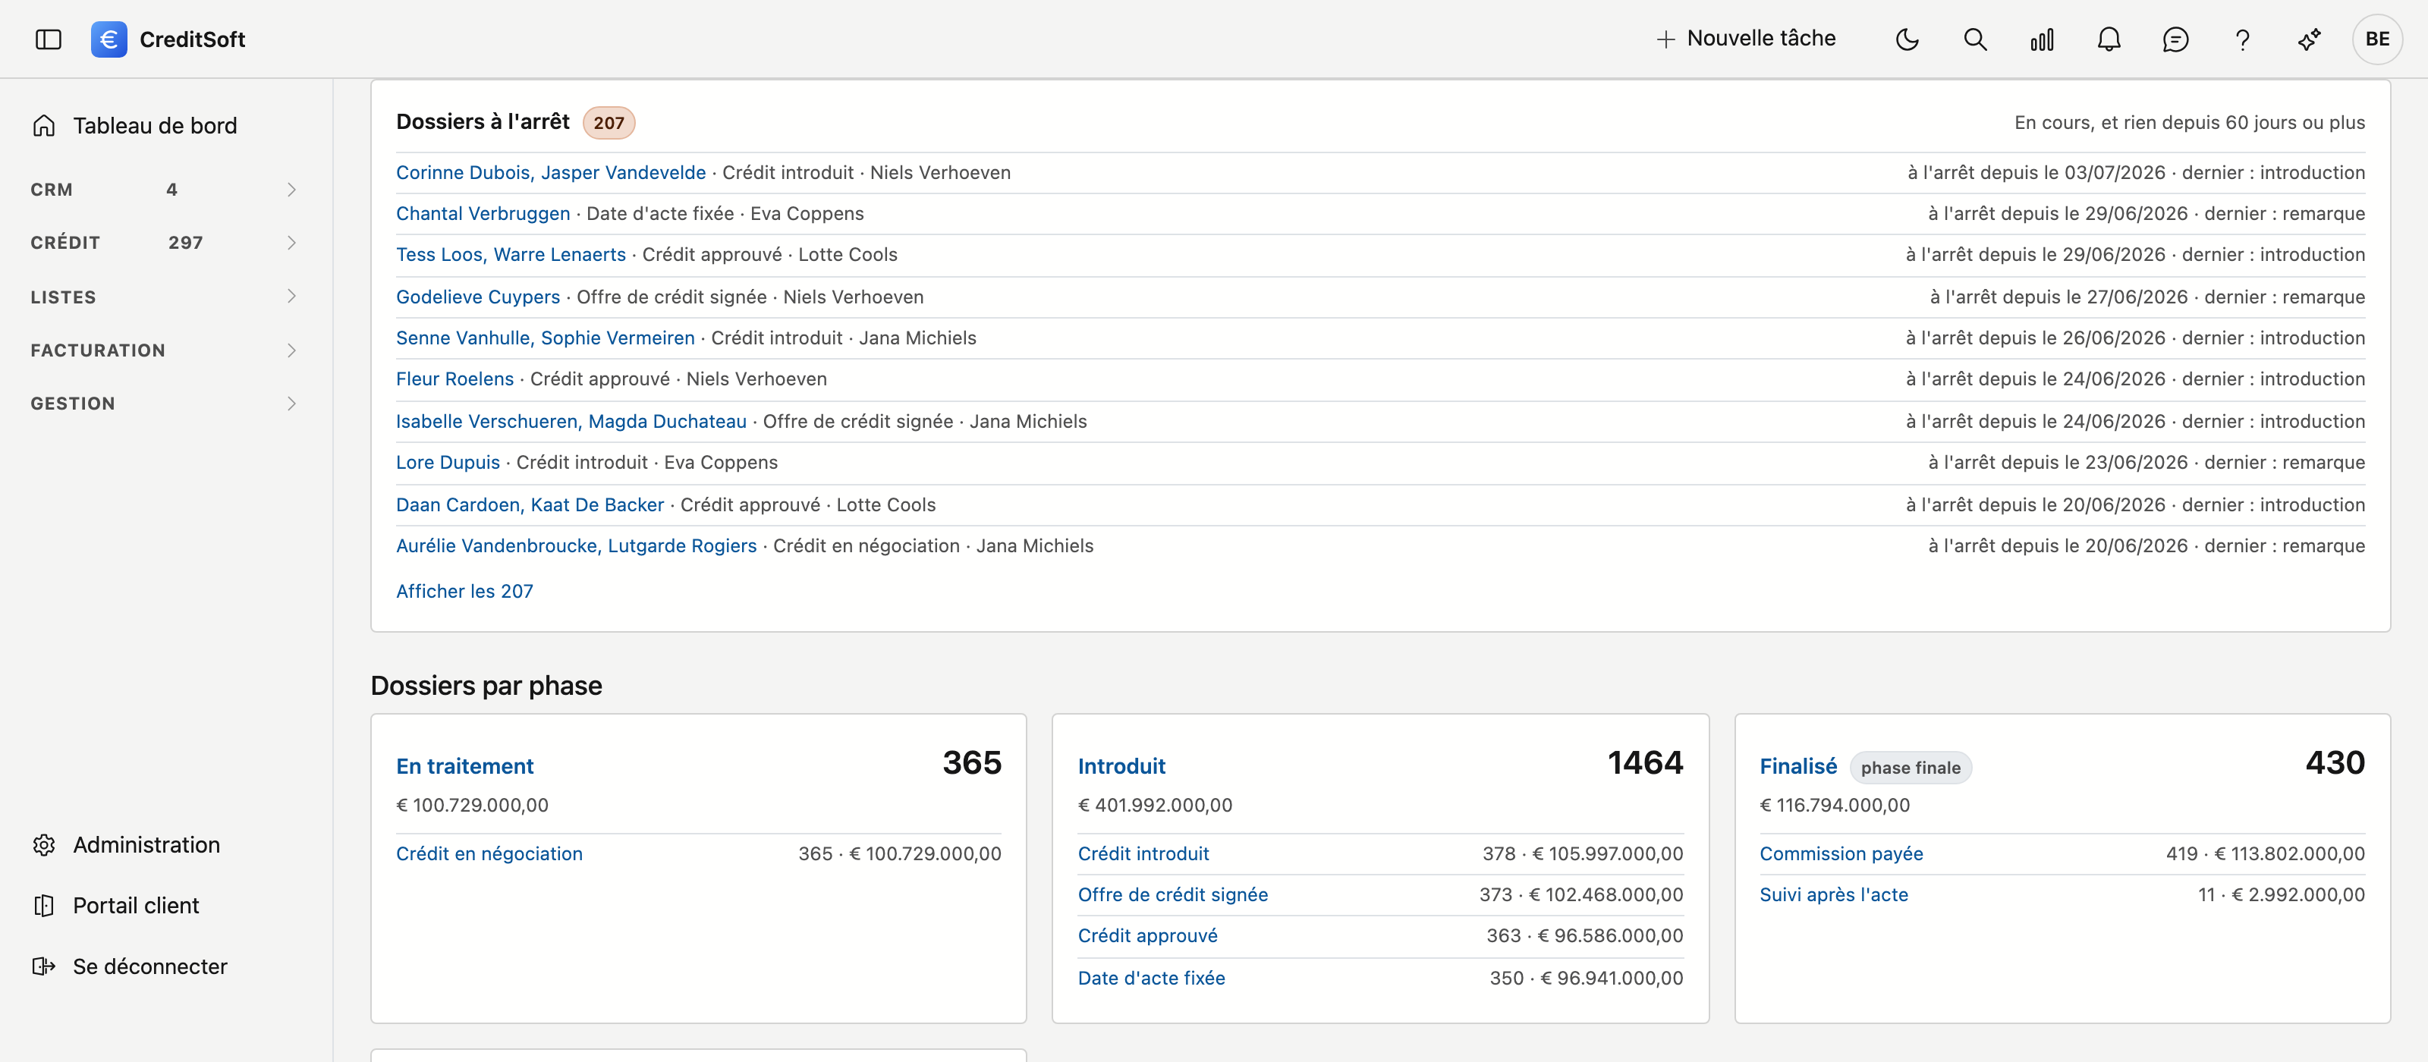Image resolution: width=2428 pixels, height=1062 pixels.
Task: Open Godelieve Cuypers dossier
Action: tap(478, 297)
